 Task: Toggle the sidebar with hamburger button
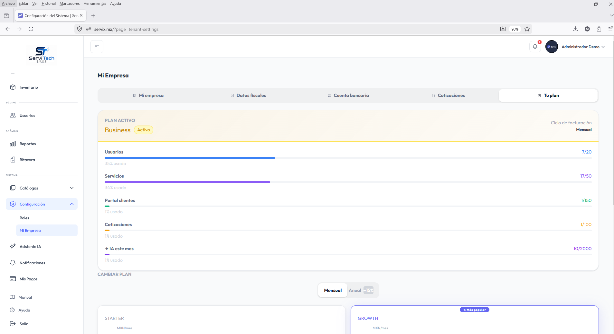point(97,47)
